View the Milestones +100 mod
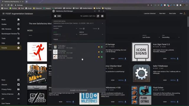The width and height of the screenshot is (189, 106). pyautogui.click(x=113, y=102)
